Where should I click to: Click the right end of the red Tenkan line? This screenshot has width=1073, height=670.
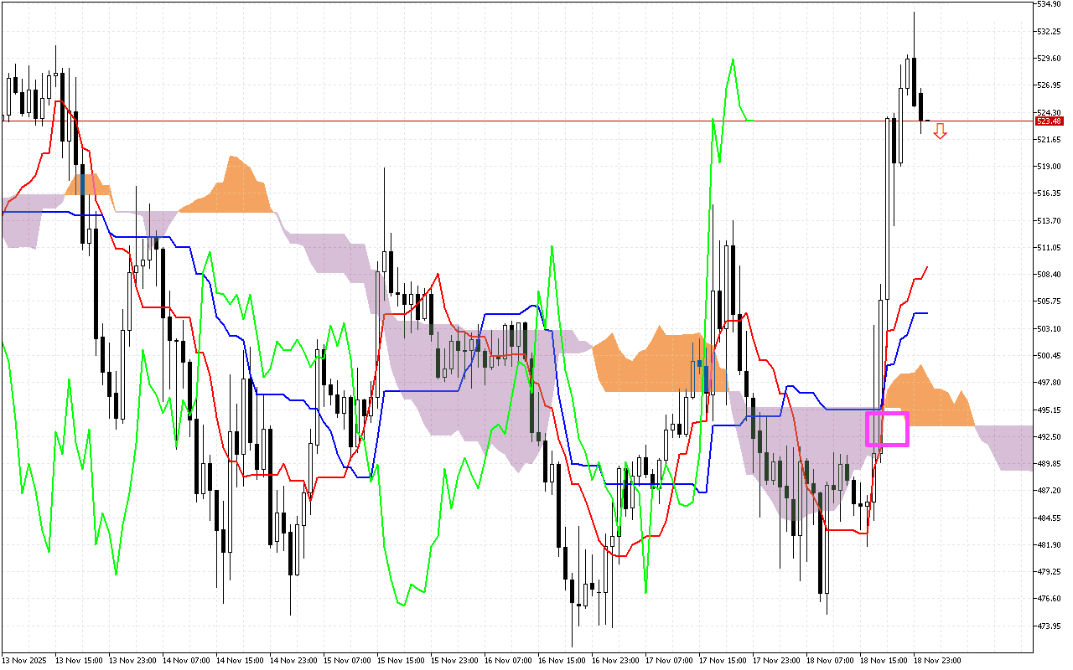pyautogui.click(x=926, y=267)
